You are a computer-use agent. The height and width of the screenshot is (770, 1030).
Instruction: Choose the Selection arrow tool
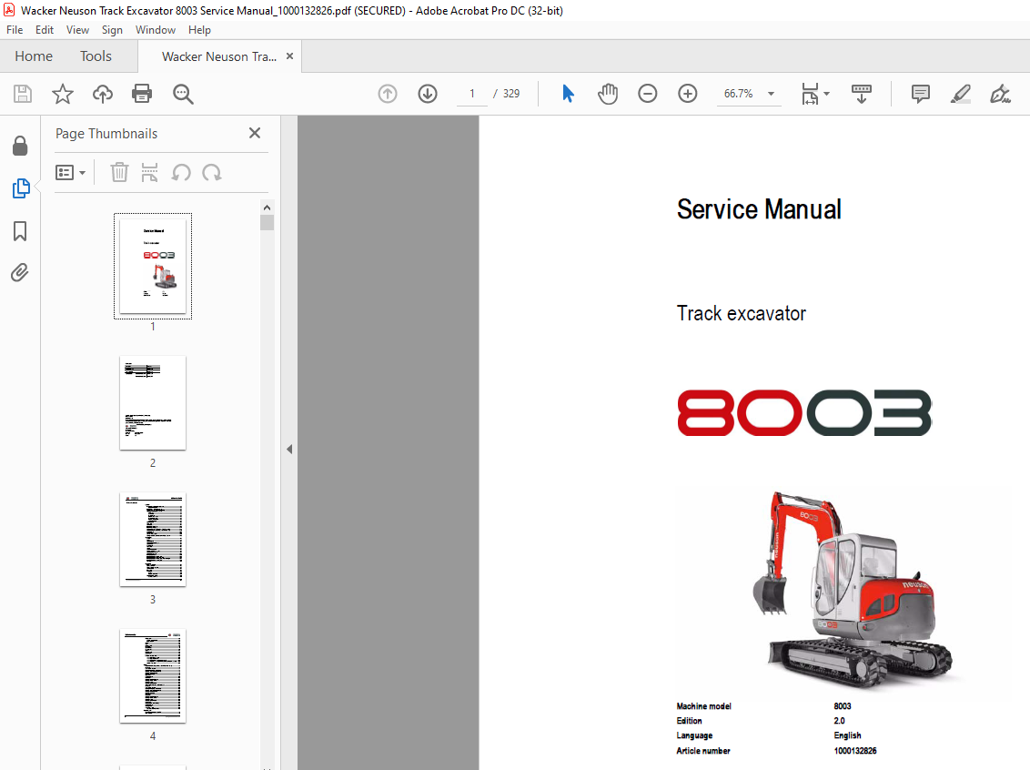click(568, 94)
